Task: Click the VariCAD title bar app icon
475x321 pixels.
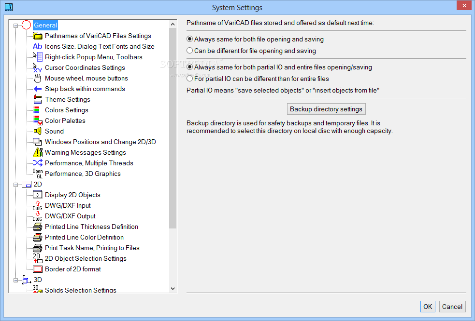Action: [x=9, y=7]
